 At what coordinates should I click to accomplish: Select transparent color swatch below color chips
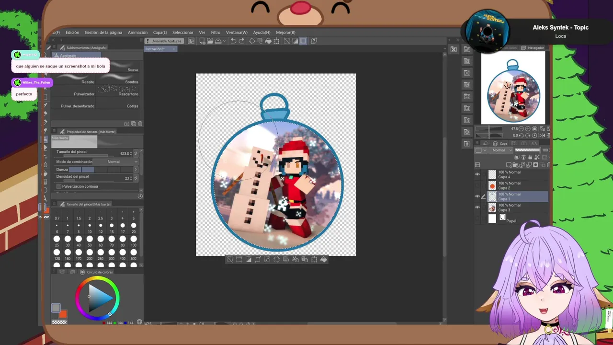[x=59, y=322]
